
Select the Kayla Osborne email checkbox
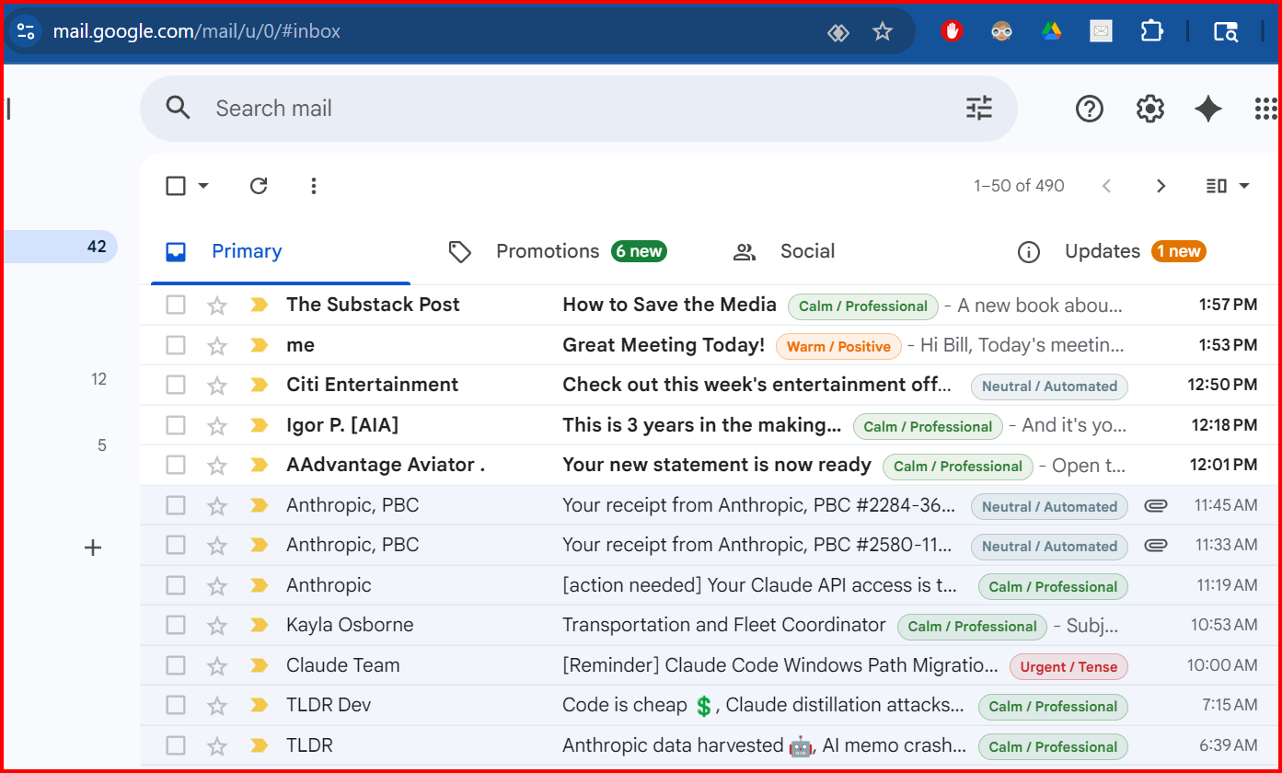[x=176, y=625]
